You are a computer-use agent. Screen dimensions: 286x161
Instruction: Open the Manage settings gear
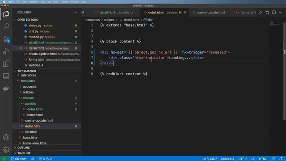[6, 150]
